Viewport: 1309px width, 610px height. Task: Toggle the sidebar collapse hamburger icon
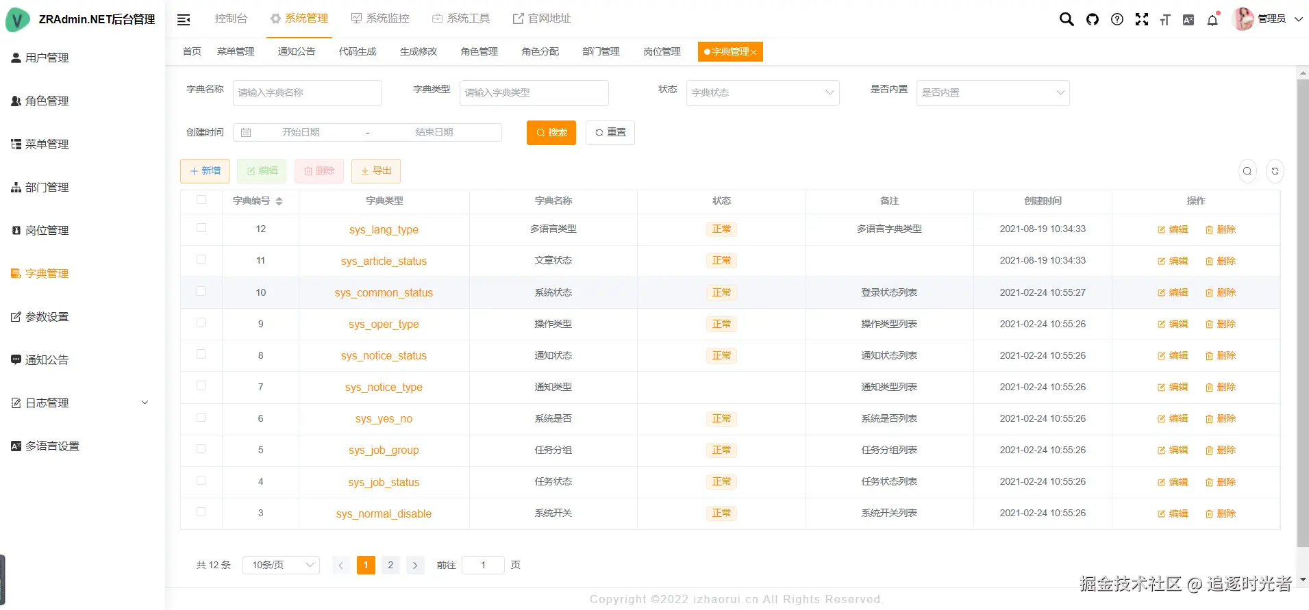(x=184, y=19)
